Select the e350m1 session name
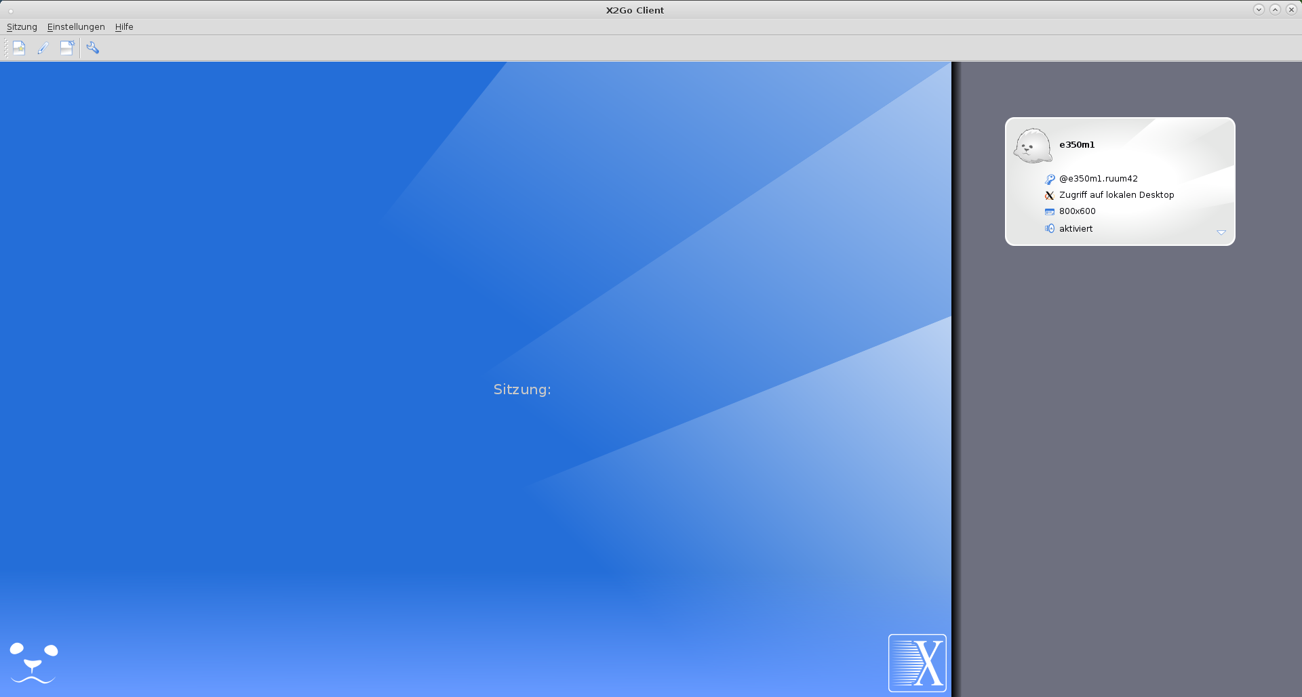Viewport: 1302px width, 697px height. tap(1077, 145)
